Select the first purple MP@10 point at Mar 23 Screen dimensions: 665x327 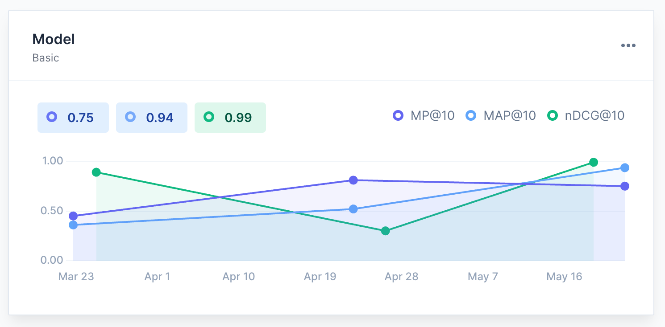coord(73,216)
